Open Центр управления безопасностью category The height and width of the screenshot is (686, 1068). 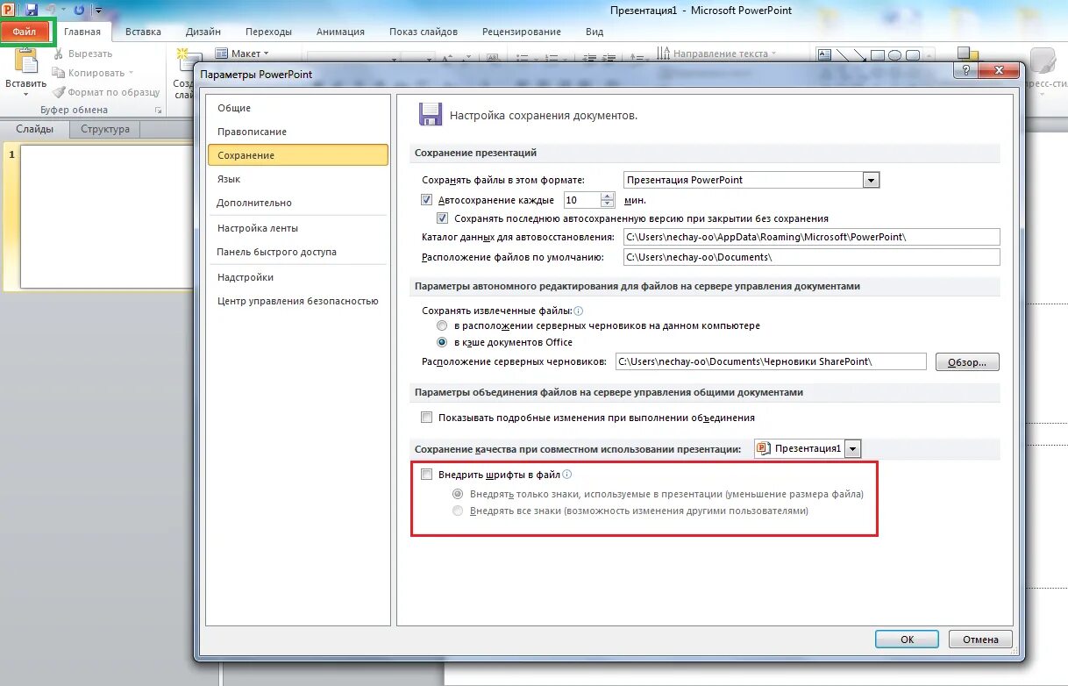297,301
